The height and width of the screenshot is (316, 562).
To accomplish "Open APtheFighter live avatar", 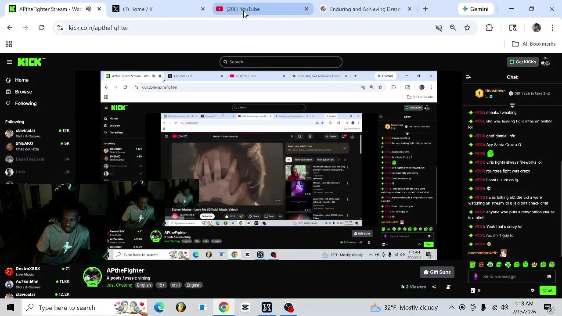I will pyautogui.click(x=92, y=276).
